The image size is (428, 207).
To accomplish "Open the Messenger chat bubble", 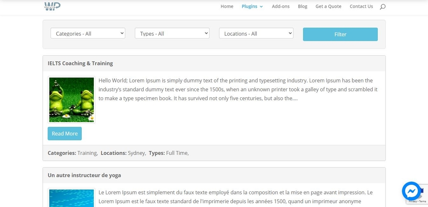I will [x=411, y=191].
